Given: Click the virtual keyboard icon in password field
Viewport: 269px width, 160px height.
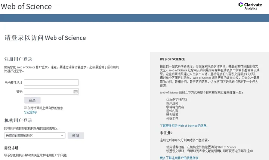Looking at the screenshot, I should point(75,92).
